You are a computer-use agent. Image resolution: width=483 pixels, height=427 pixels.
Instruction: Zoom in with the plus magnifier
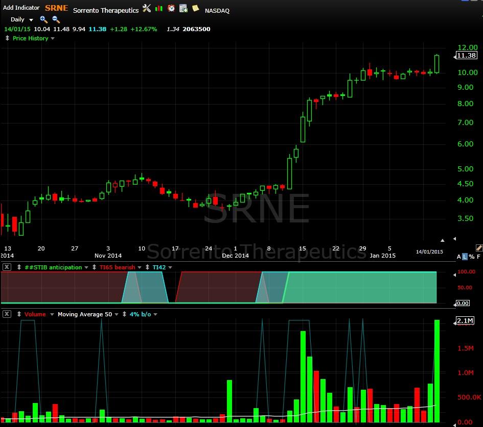[43, 20]
